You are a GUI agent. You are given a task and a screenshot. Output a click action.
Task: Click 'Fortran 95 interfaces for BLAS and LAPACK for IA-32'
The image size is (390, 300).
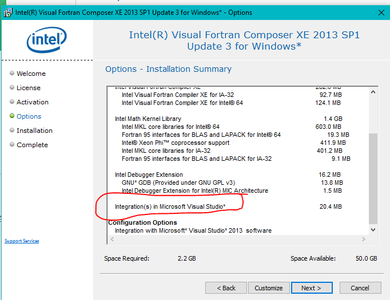click(197, 159)
